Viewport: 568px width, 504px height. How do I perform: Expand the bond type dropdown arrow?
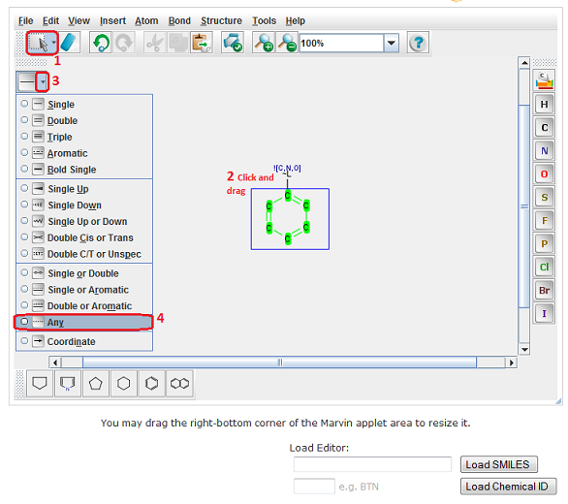(43, 81)
